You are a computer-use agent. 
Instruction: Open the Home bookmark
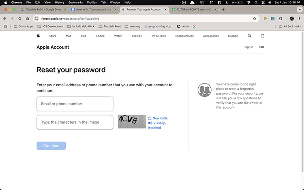tap(183, 26)
